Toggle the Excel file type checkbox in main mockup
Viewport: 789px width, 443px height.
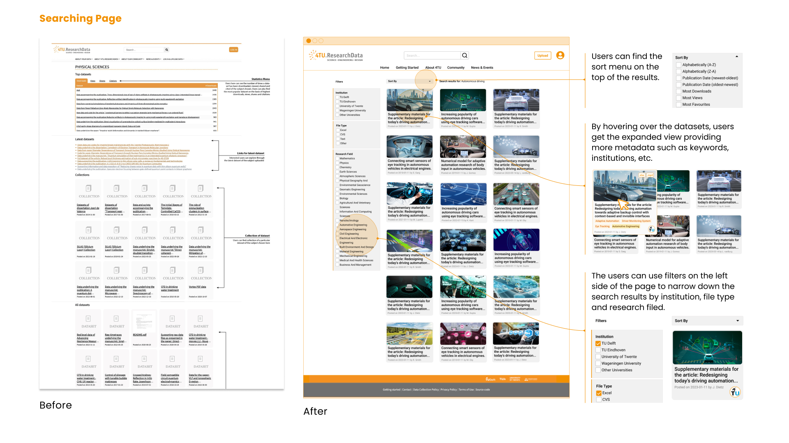[338, 130]
